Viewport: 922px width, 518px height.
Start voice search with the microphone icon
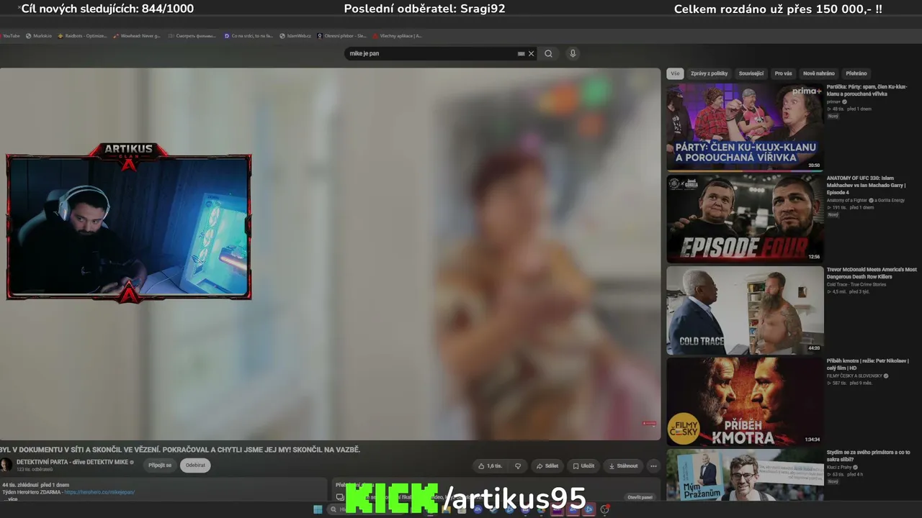tap(573, 53)
